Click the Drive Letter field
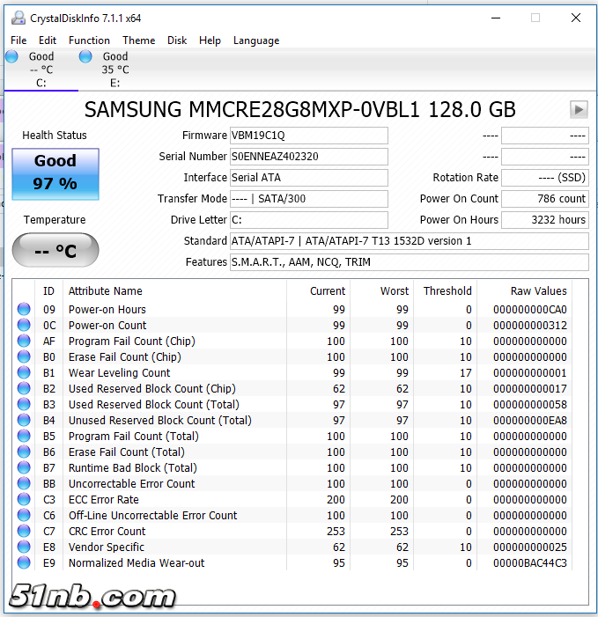Viewport: 598px width, 617px height. [308, 219]
